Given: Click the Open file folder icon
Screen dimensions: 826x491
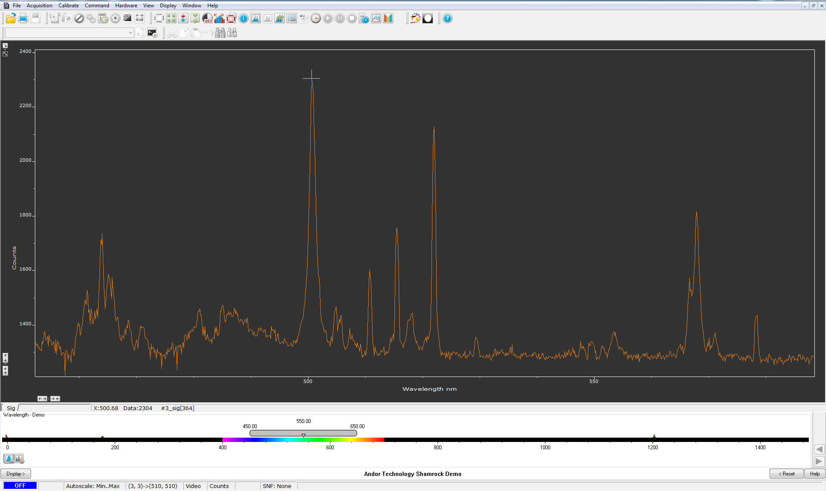Looking at the screenshot, I should tap(11, 19).
